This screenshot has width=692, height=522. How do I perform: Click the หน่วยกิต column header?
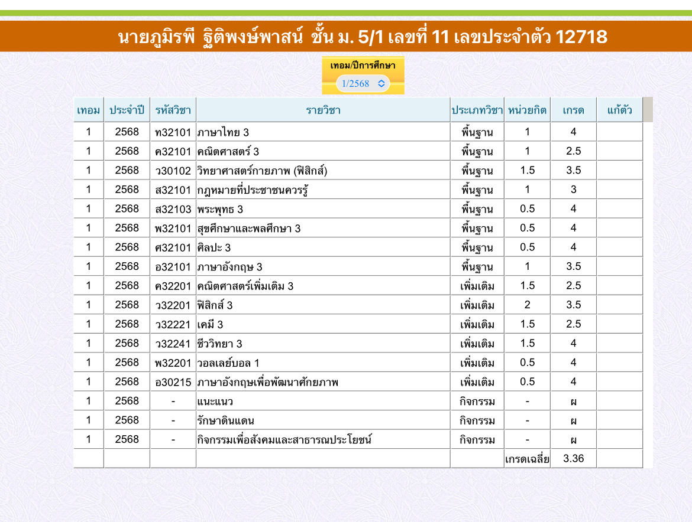[527, 110]
